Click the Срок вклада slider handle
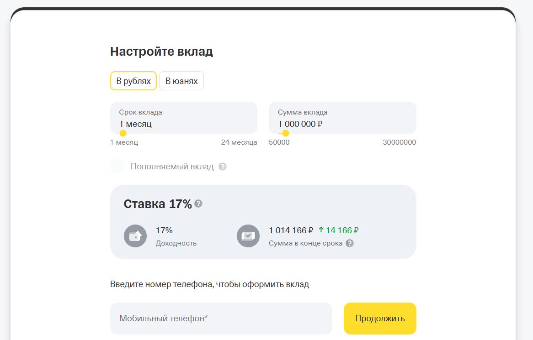 [123, 133]
